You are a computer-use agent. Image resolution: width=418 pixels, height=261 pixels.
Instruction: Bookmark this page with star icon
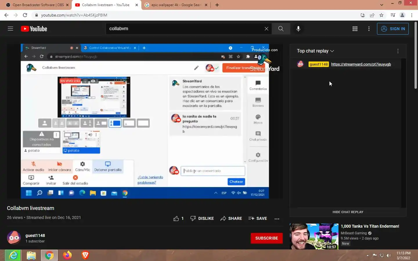(381, 15)
